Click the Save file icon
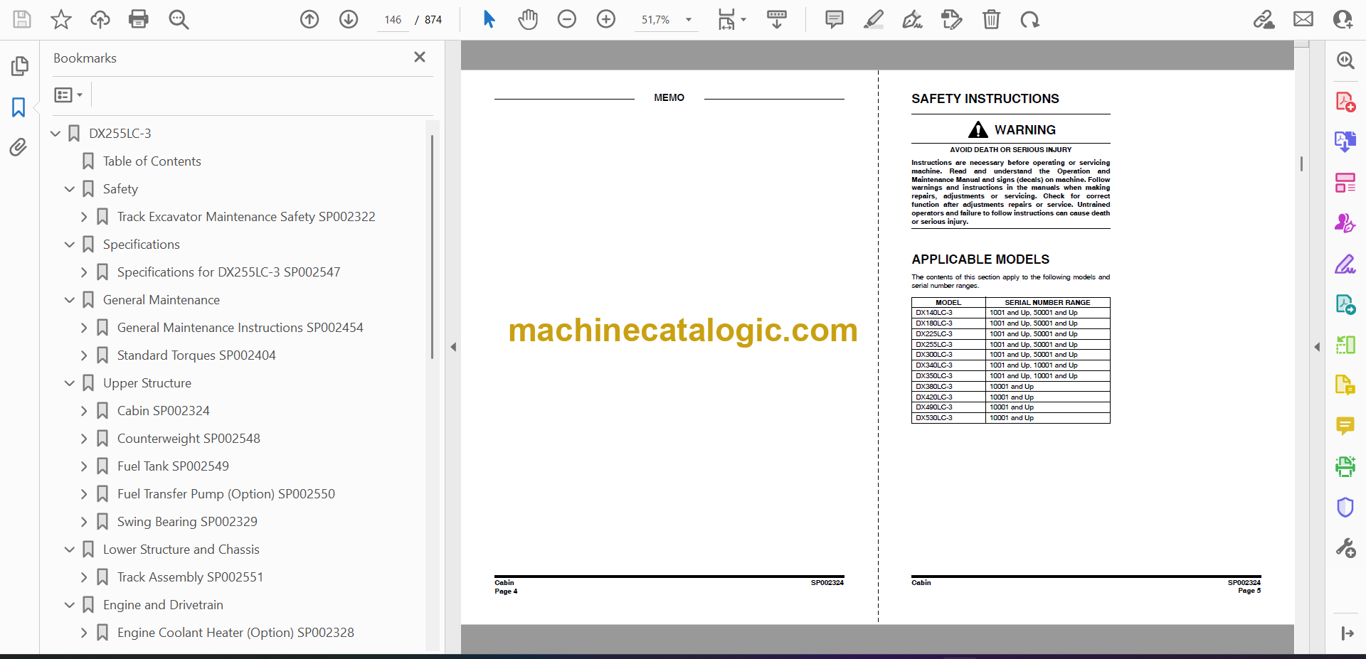This screenshot has width=1366, height=659. [x=22, y=19]
